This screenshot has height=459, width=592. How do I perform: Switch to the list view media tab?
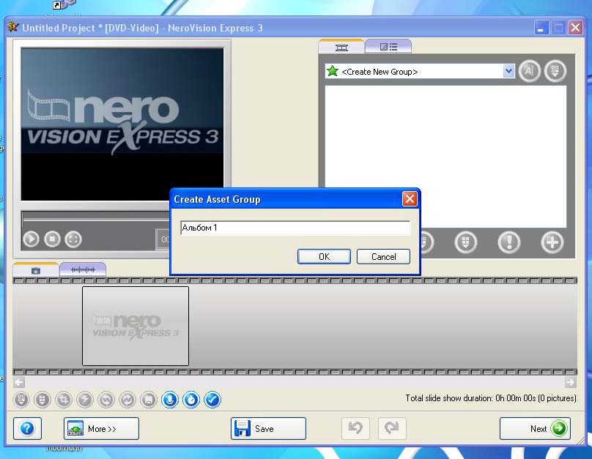(x=388, y=47)
